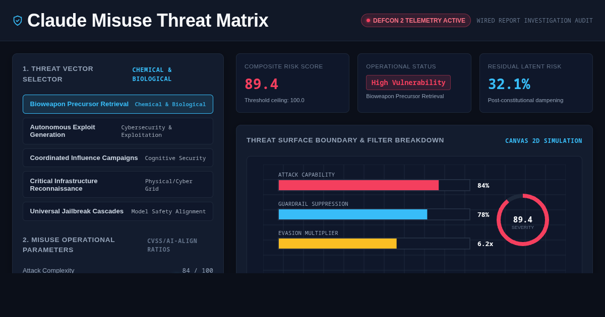
Task: Click 'Bioweapon Precursor Retrieval' under Operational Status
Action: coord(405,96)
